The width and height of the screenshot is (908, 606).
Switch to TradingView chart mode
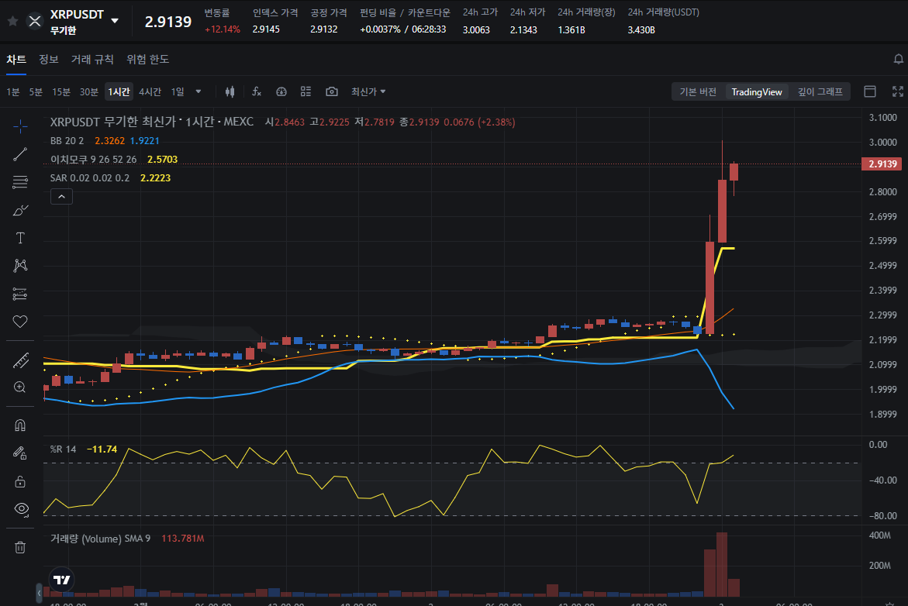point(756,91)
